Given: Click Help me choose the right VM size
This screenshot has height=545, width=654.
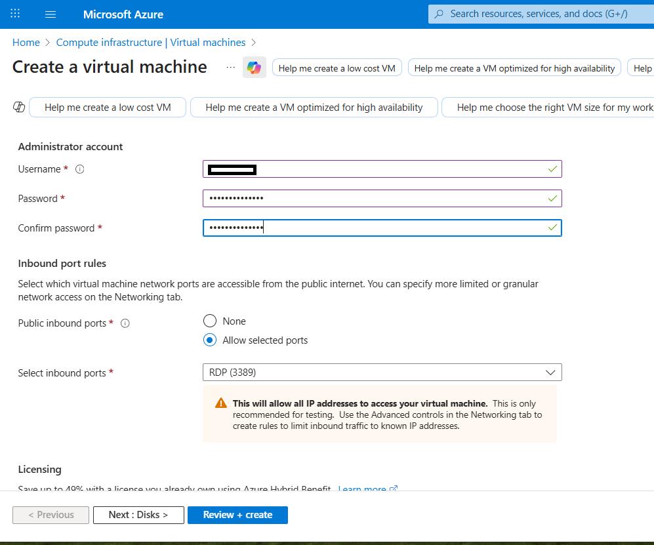Looking at the screenshot, I should [548, 108].
